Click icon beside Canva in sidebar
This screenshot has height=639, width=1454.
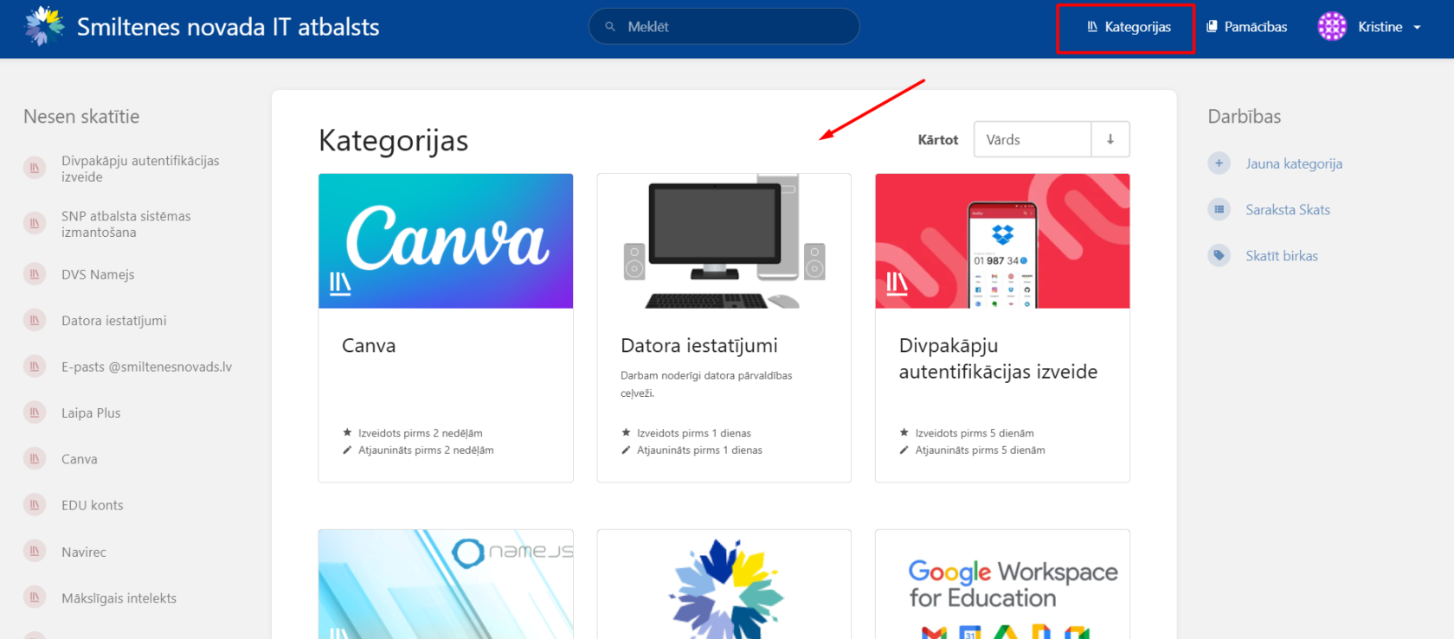(35, 459)
